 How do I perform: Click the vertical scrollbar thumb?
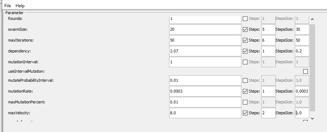click(x=312, y=68)
